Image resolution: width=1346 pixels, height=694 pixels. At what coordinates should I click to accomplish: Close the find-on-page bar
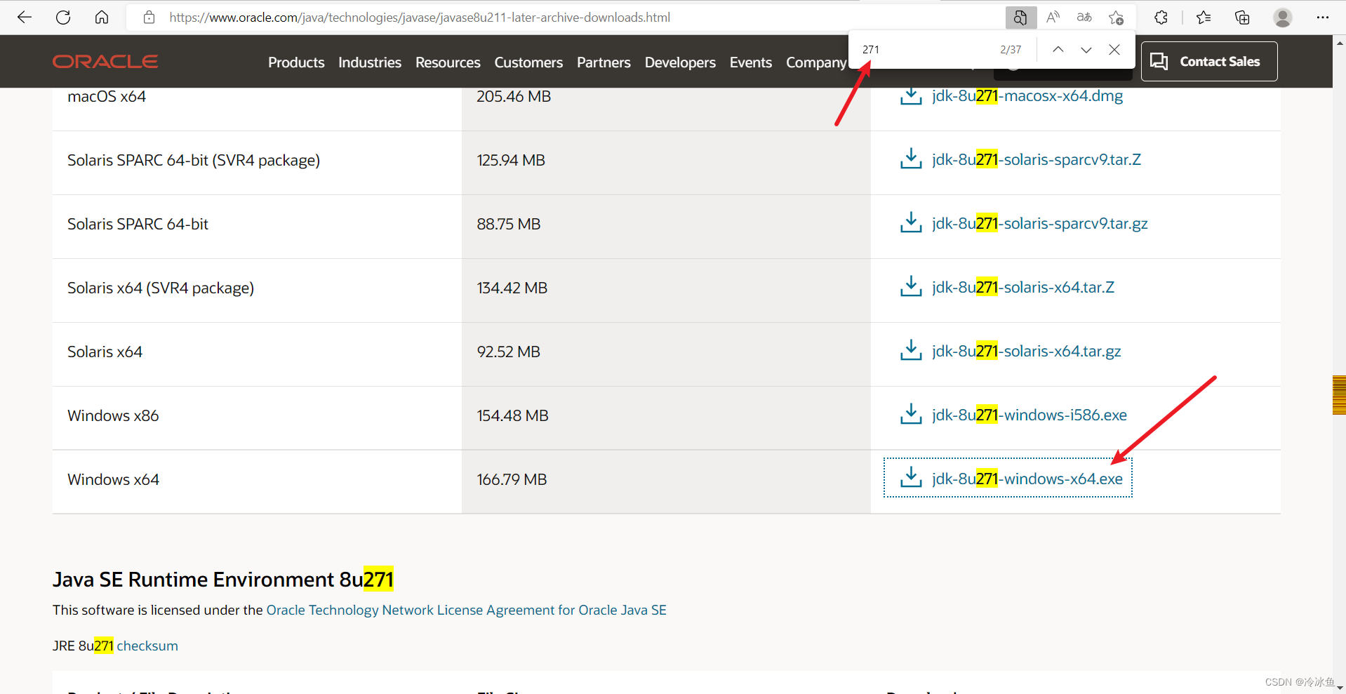1114,49
